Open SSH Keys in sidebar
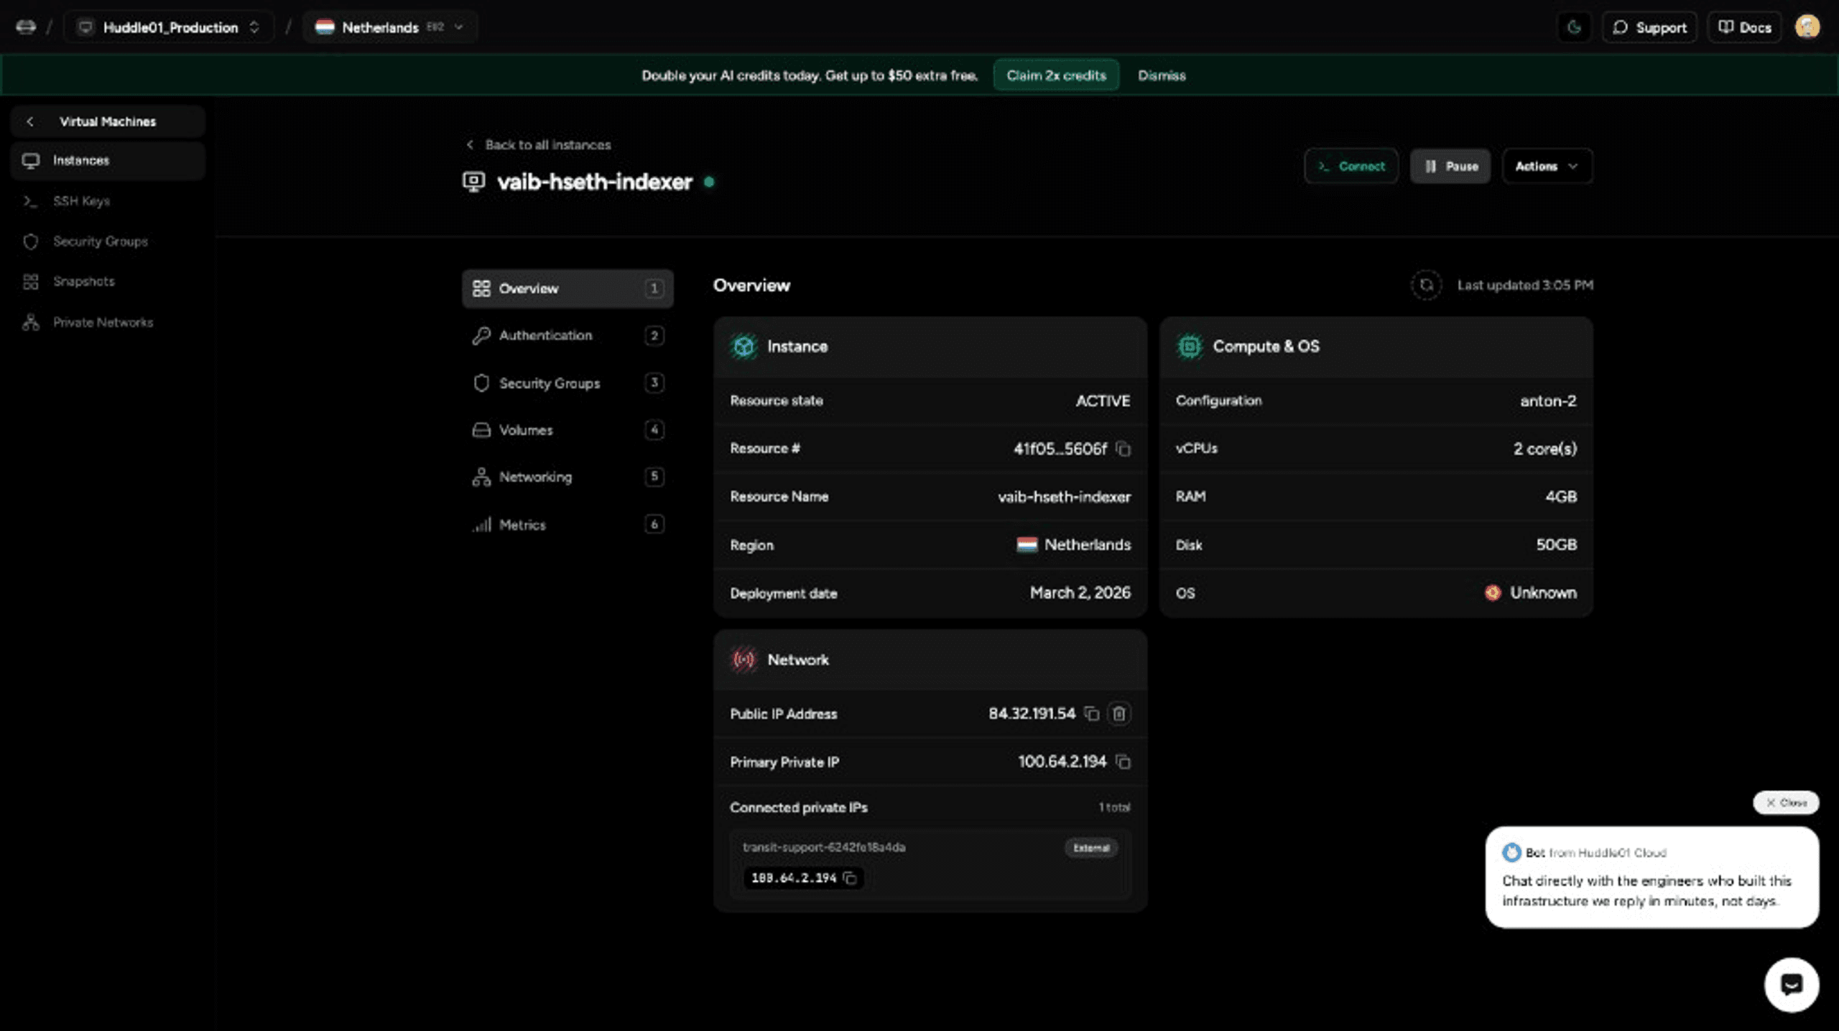This screenshot has width=1839, height=1031. 108,201
